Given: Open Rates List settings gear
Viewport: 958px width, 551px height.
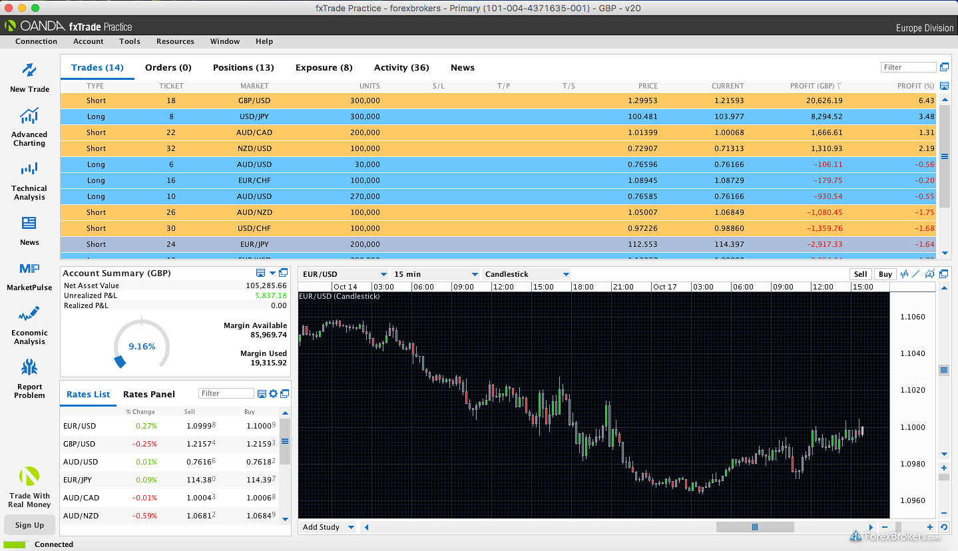Looking at the screenshot, I should click(x=273, y=394).
